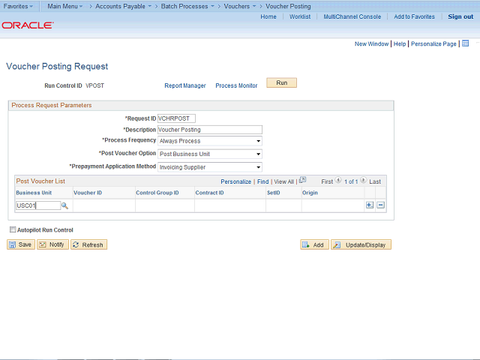This screenshot has width=480, height=360.
Task: Show next row arrow icon
Action: pyautogui.click(x=363, y=180)
